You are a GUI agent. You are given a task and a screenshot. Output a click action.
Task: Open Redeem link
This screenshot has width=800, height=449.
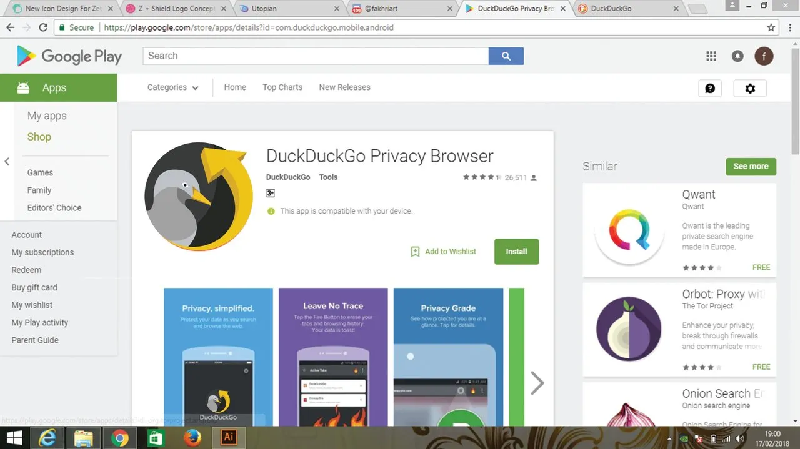coord(26,270)
